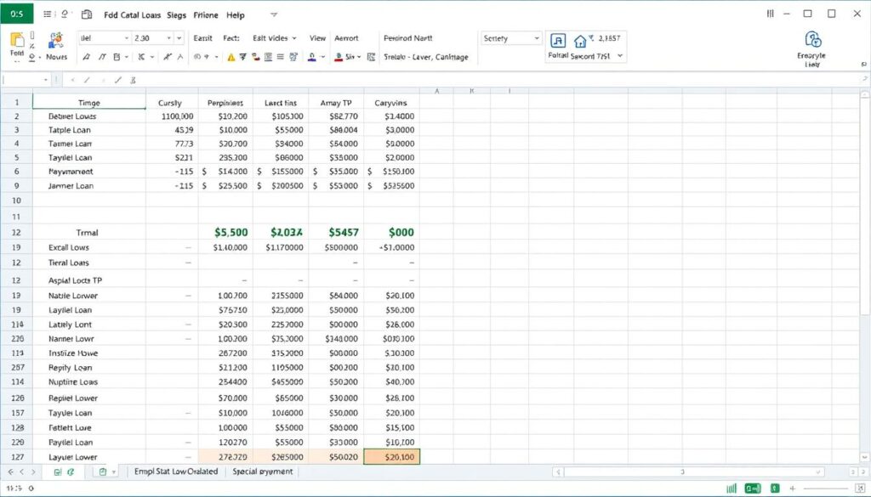Click the red and yellow paint icon
The width and height of the screenshot is (871, 497).
pos(255,57)
